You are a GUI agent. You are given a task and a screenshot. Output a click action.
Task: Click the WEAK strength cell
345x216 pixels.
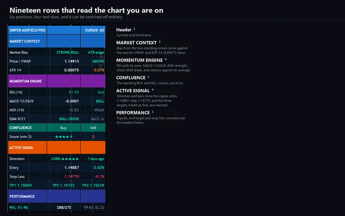click(99, 110)
